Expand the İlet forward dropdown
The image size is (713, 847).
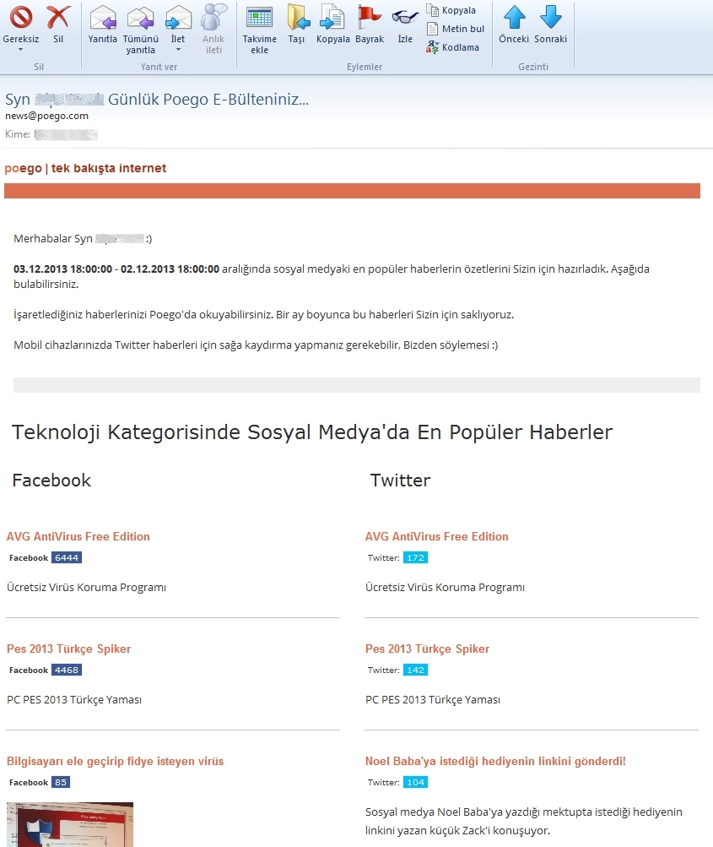coord(178,50)
